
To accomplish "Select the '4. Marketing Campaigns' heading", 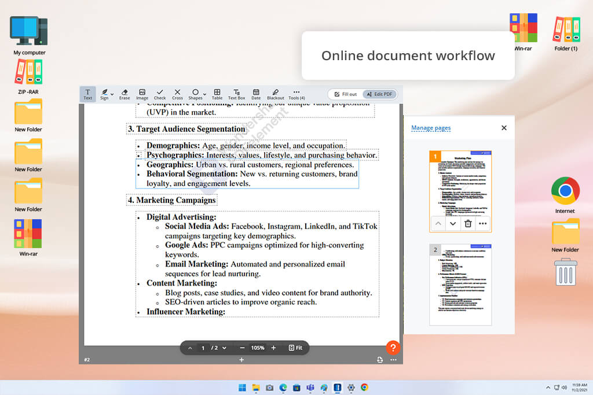I will (171, 200).
